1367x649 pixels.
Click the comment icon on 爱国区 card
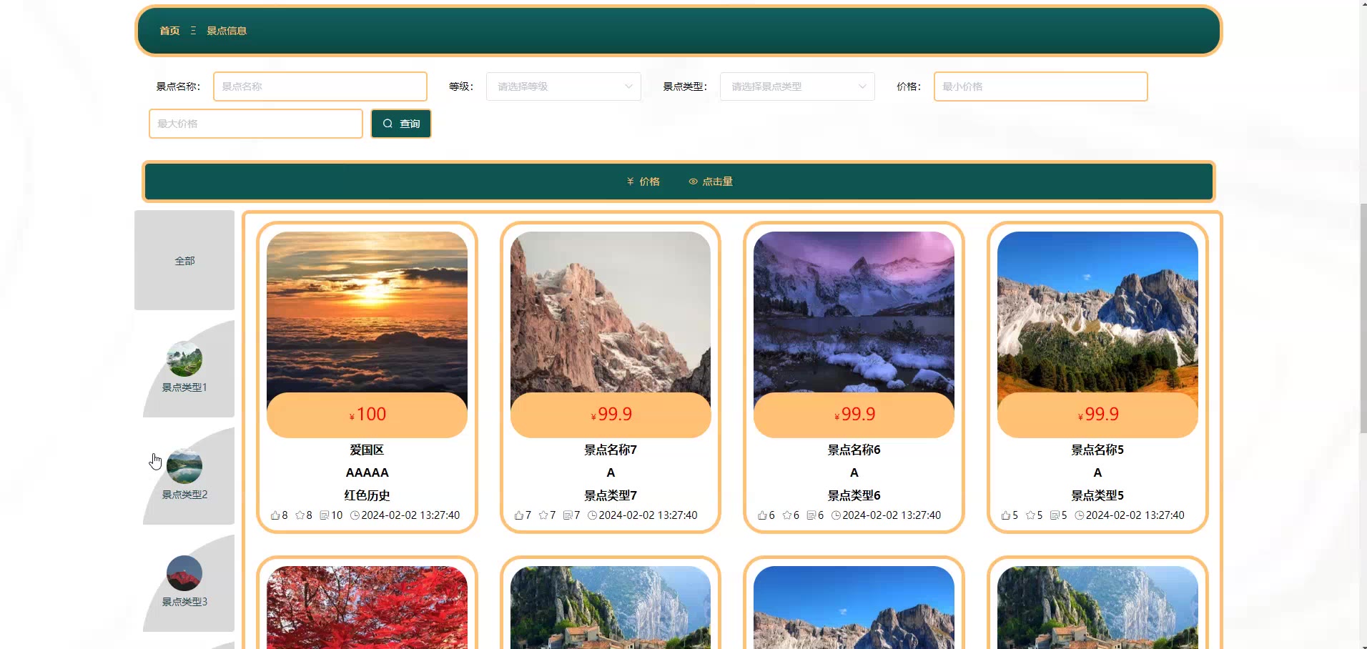[325, 515]
